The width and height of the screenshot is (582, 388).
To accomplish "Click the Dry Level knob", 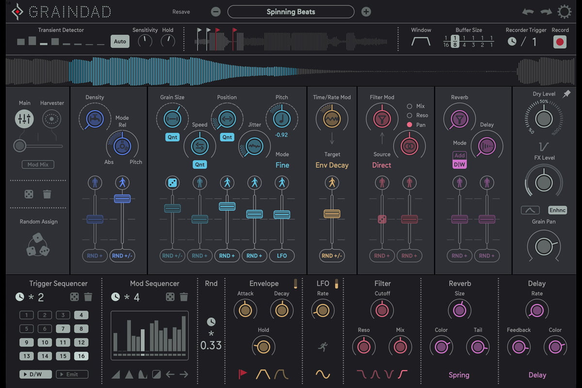I will [x=544, y=119].
